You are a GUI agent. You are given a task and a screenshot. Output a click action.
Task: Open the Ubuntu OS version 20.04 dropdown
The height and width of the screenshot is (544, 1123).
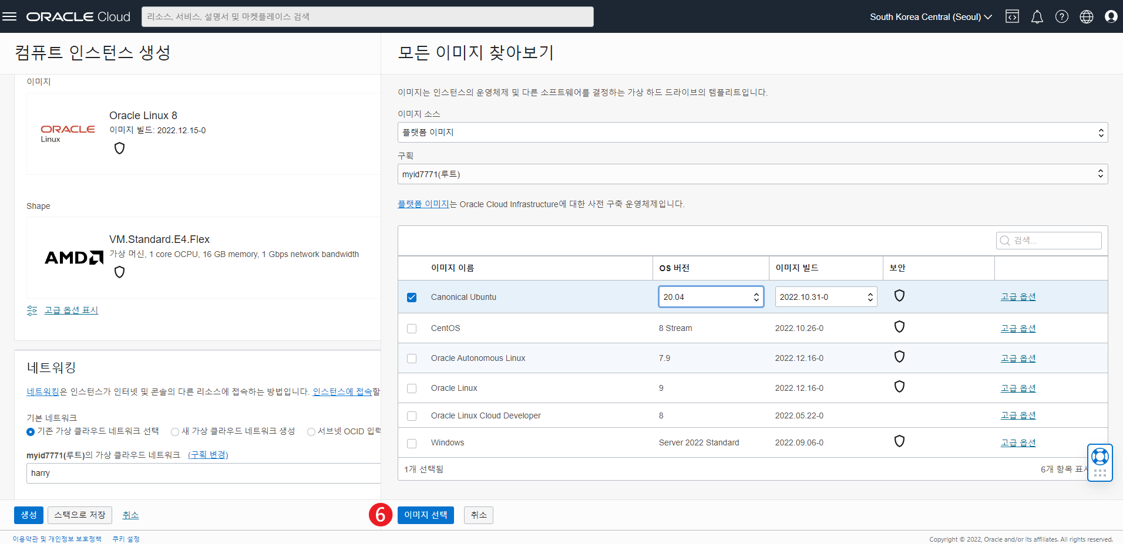(x=711, y=297)
